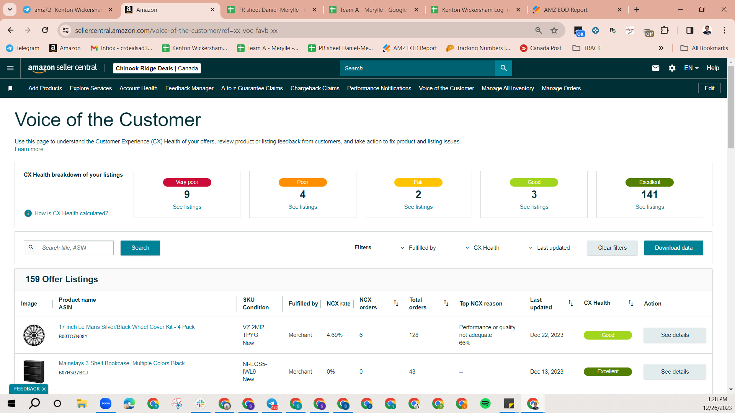Open the Seller Central hamburger menu
Screen dimensions: 735x413
[x=10, y=68]
